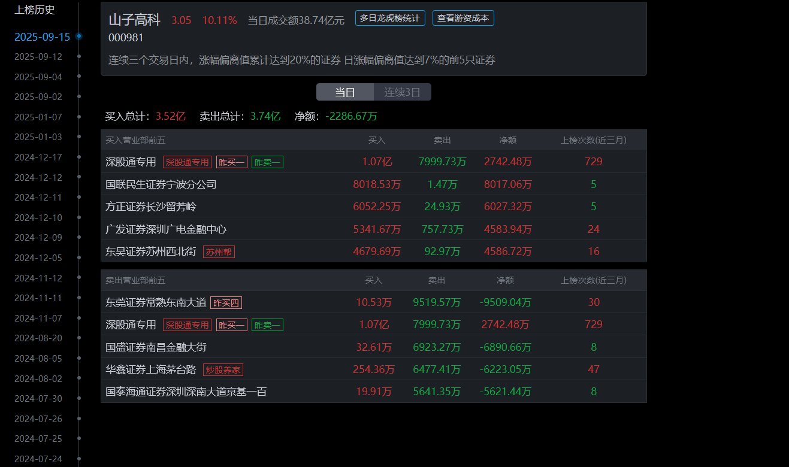This screenshot has height=467, width=789.
Task: Select history date 2024-12-17
Action: pos(38,157)
